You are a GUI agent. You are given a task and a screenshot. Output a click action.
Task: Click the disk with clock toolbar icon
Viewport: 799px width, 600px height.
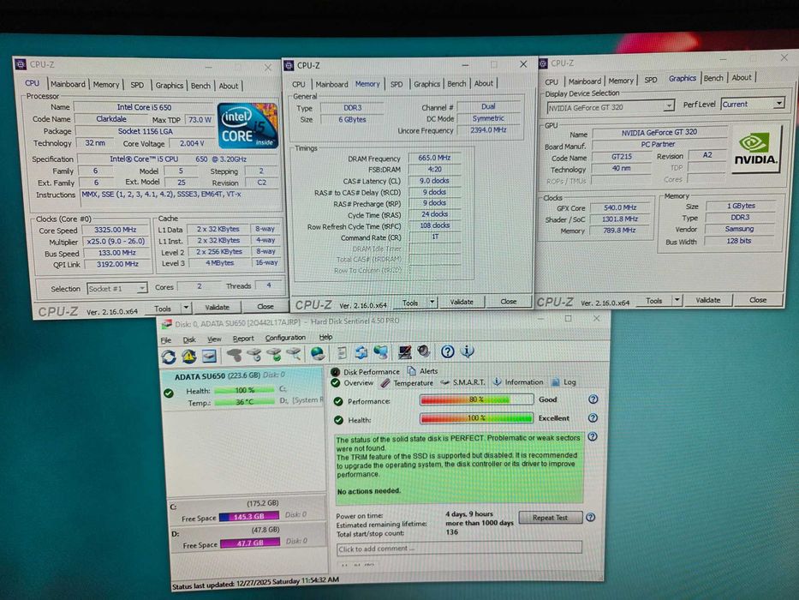(253, 354)
